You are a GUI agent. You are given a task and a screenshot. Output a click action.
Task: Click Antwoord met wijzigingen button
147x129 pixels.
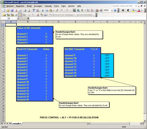click(63, 15)
